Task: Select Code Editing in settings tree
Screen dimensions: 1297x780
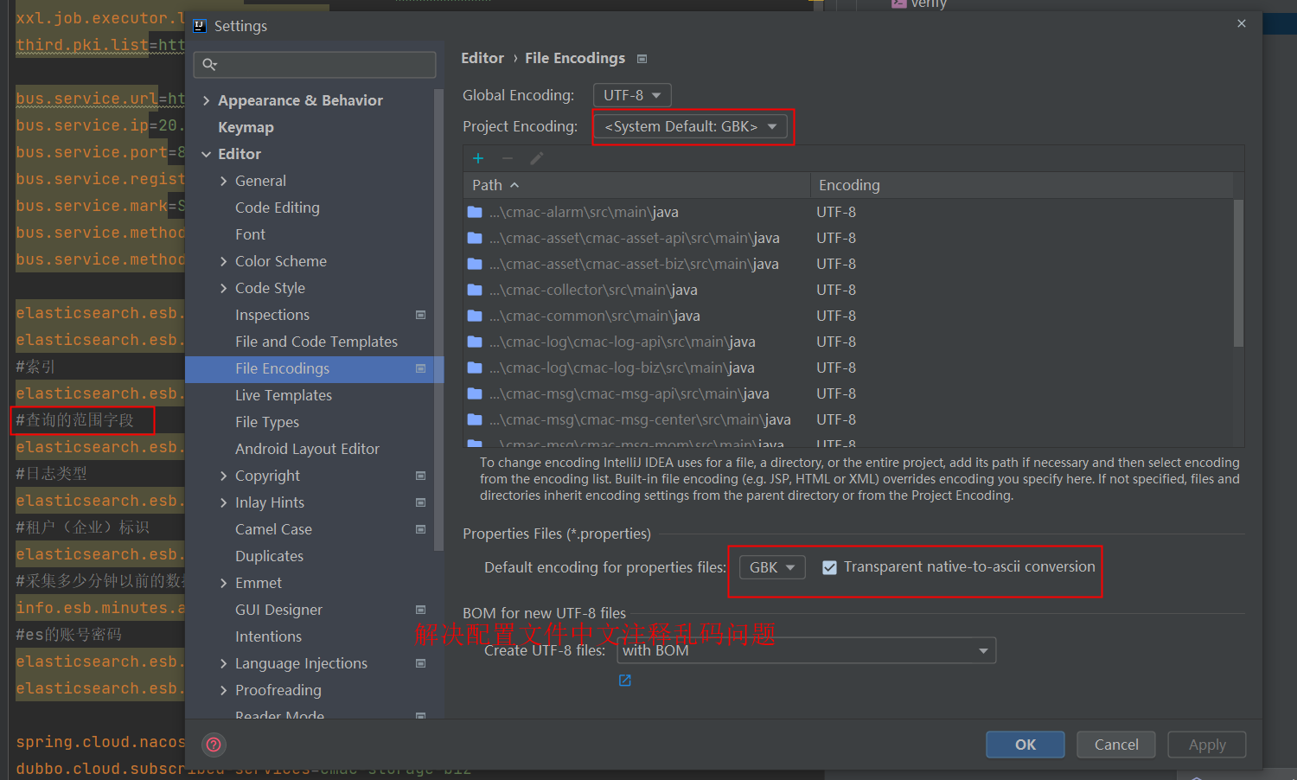Action: pos(278,208)
